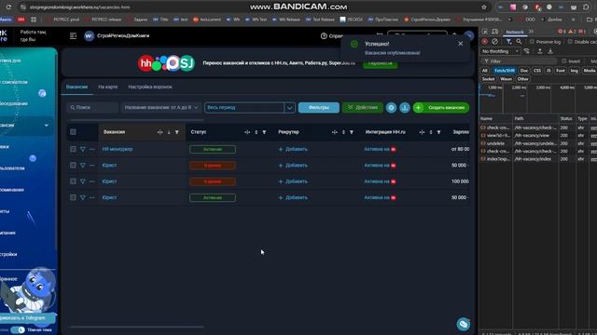
Task: Click filter icon in Интеграция HH.ru column header
Action: click(x=438, y=132)
